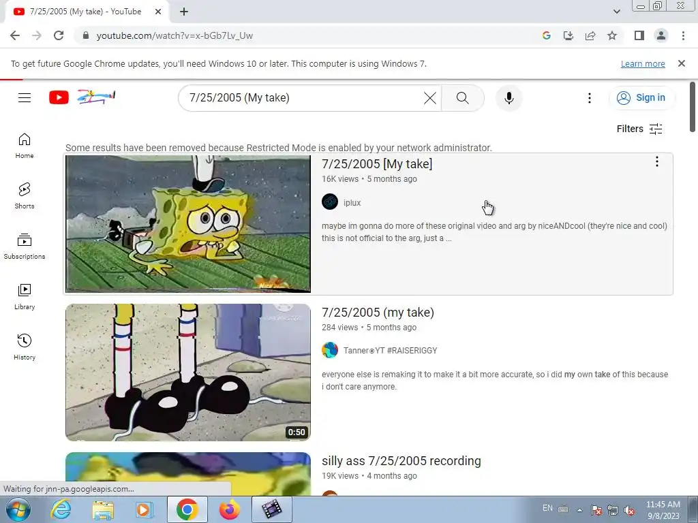This screenshot has width=698, height=523.
Task: Open Firefox from the taskbar
Action: pyautogui.click(x=229, y=509)
